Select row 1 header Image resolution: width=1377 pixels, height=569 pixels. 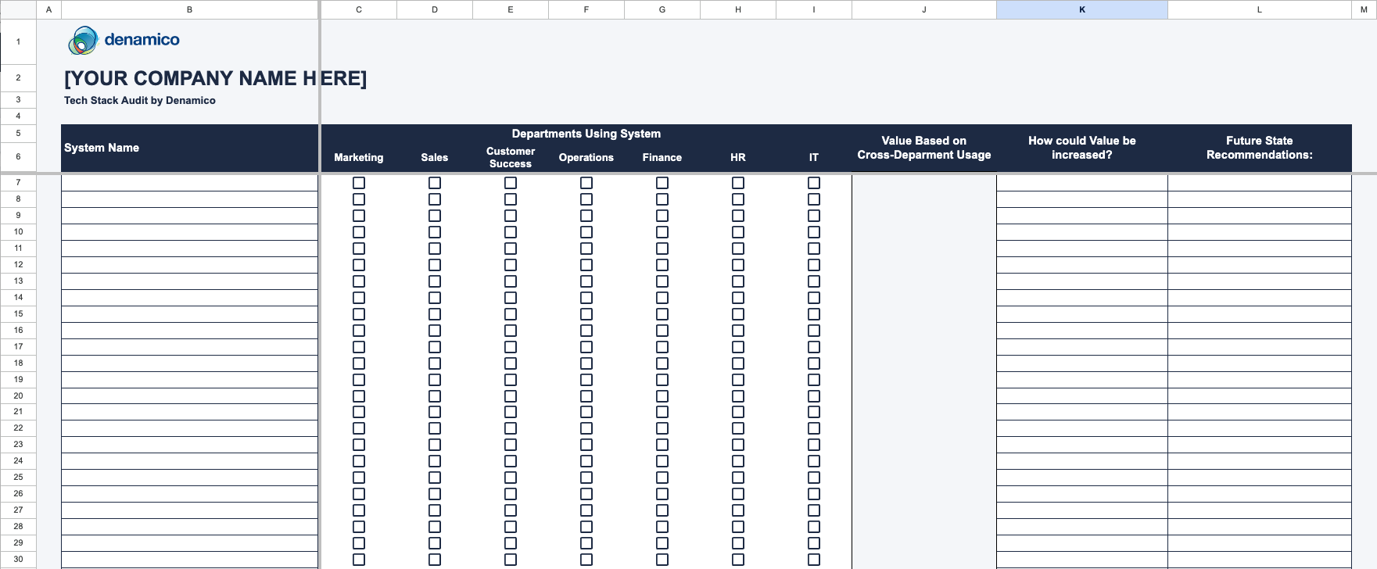(x=18, y=42)
